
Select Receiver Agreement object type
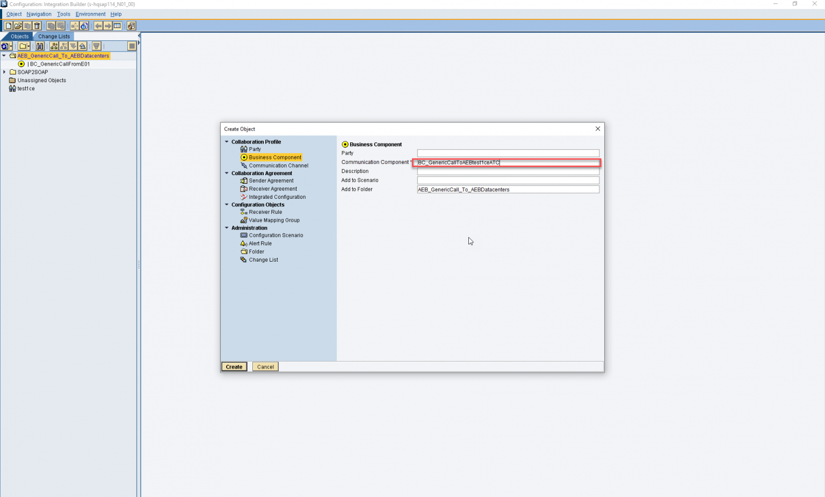point(272,189)
